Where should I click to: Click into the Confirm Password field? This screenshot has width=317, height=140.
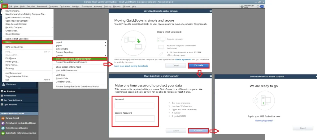[135, 118]
